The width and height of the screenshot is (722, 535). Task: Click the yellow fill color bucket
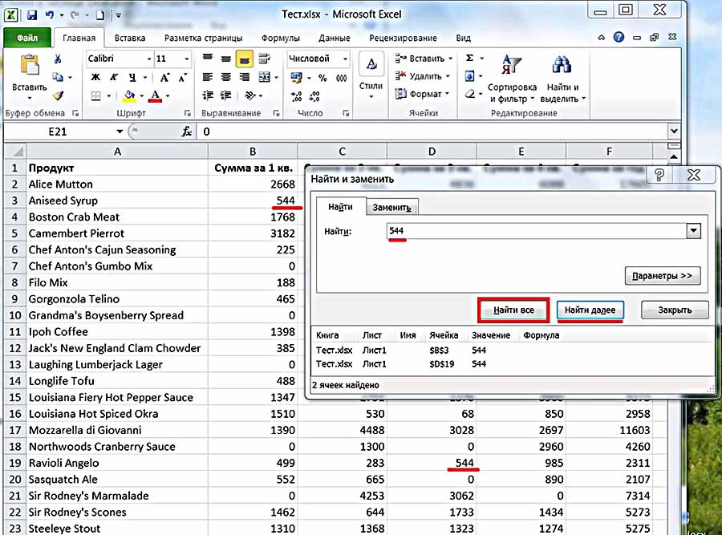(x=128, y=96)
